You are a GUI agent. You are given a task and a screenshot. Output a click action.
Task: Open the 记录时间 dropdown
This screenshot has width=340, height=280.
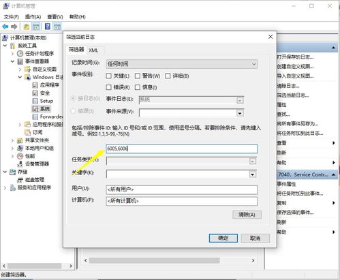coord(181,64)
